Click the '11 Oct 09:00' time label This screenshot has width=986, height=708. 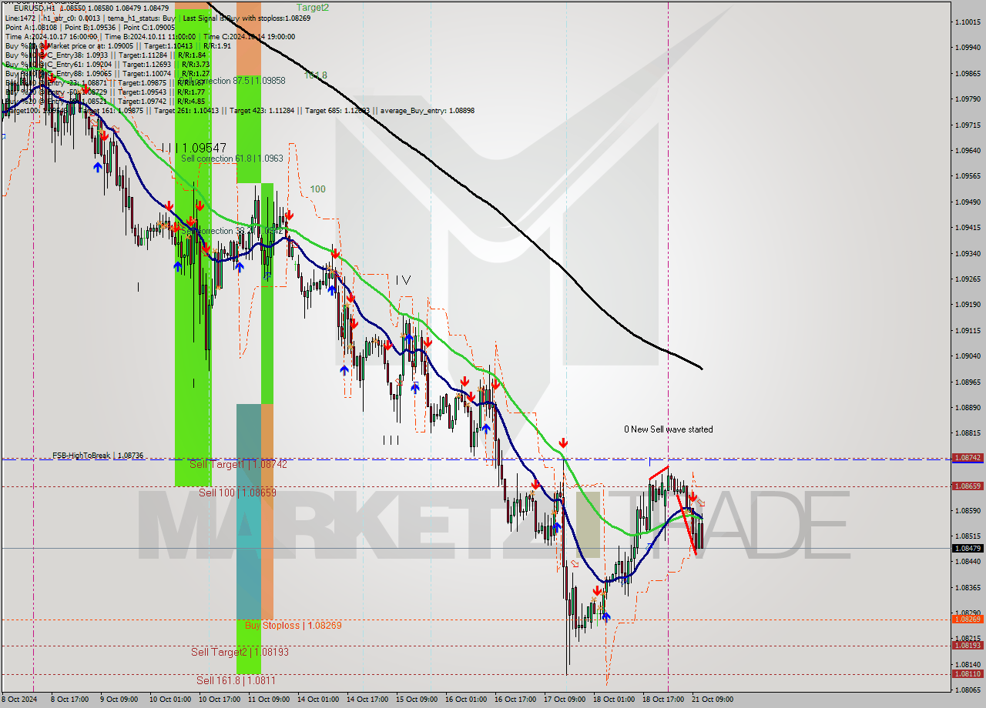[x=268, y=700]
